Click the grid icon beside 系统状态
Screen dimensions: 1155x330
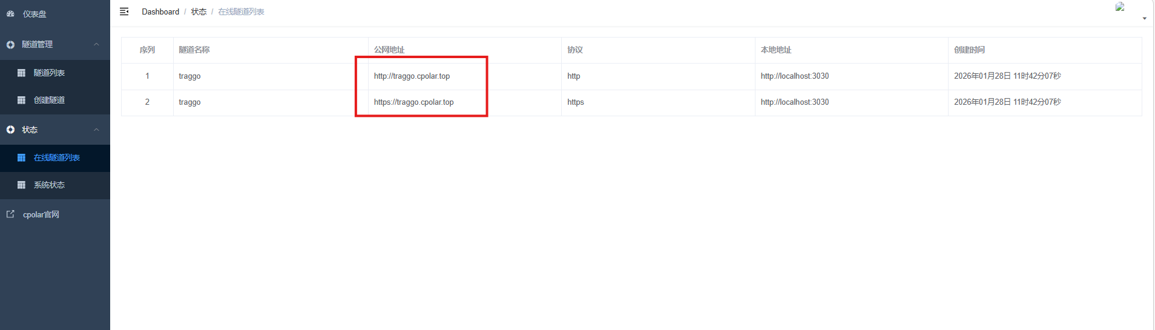[21, 185]
